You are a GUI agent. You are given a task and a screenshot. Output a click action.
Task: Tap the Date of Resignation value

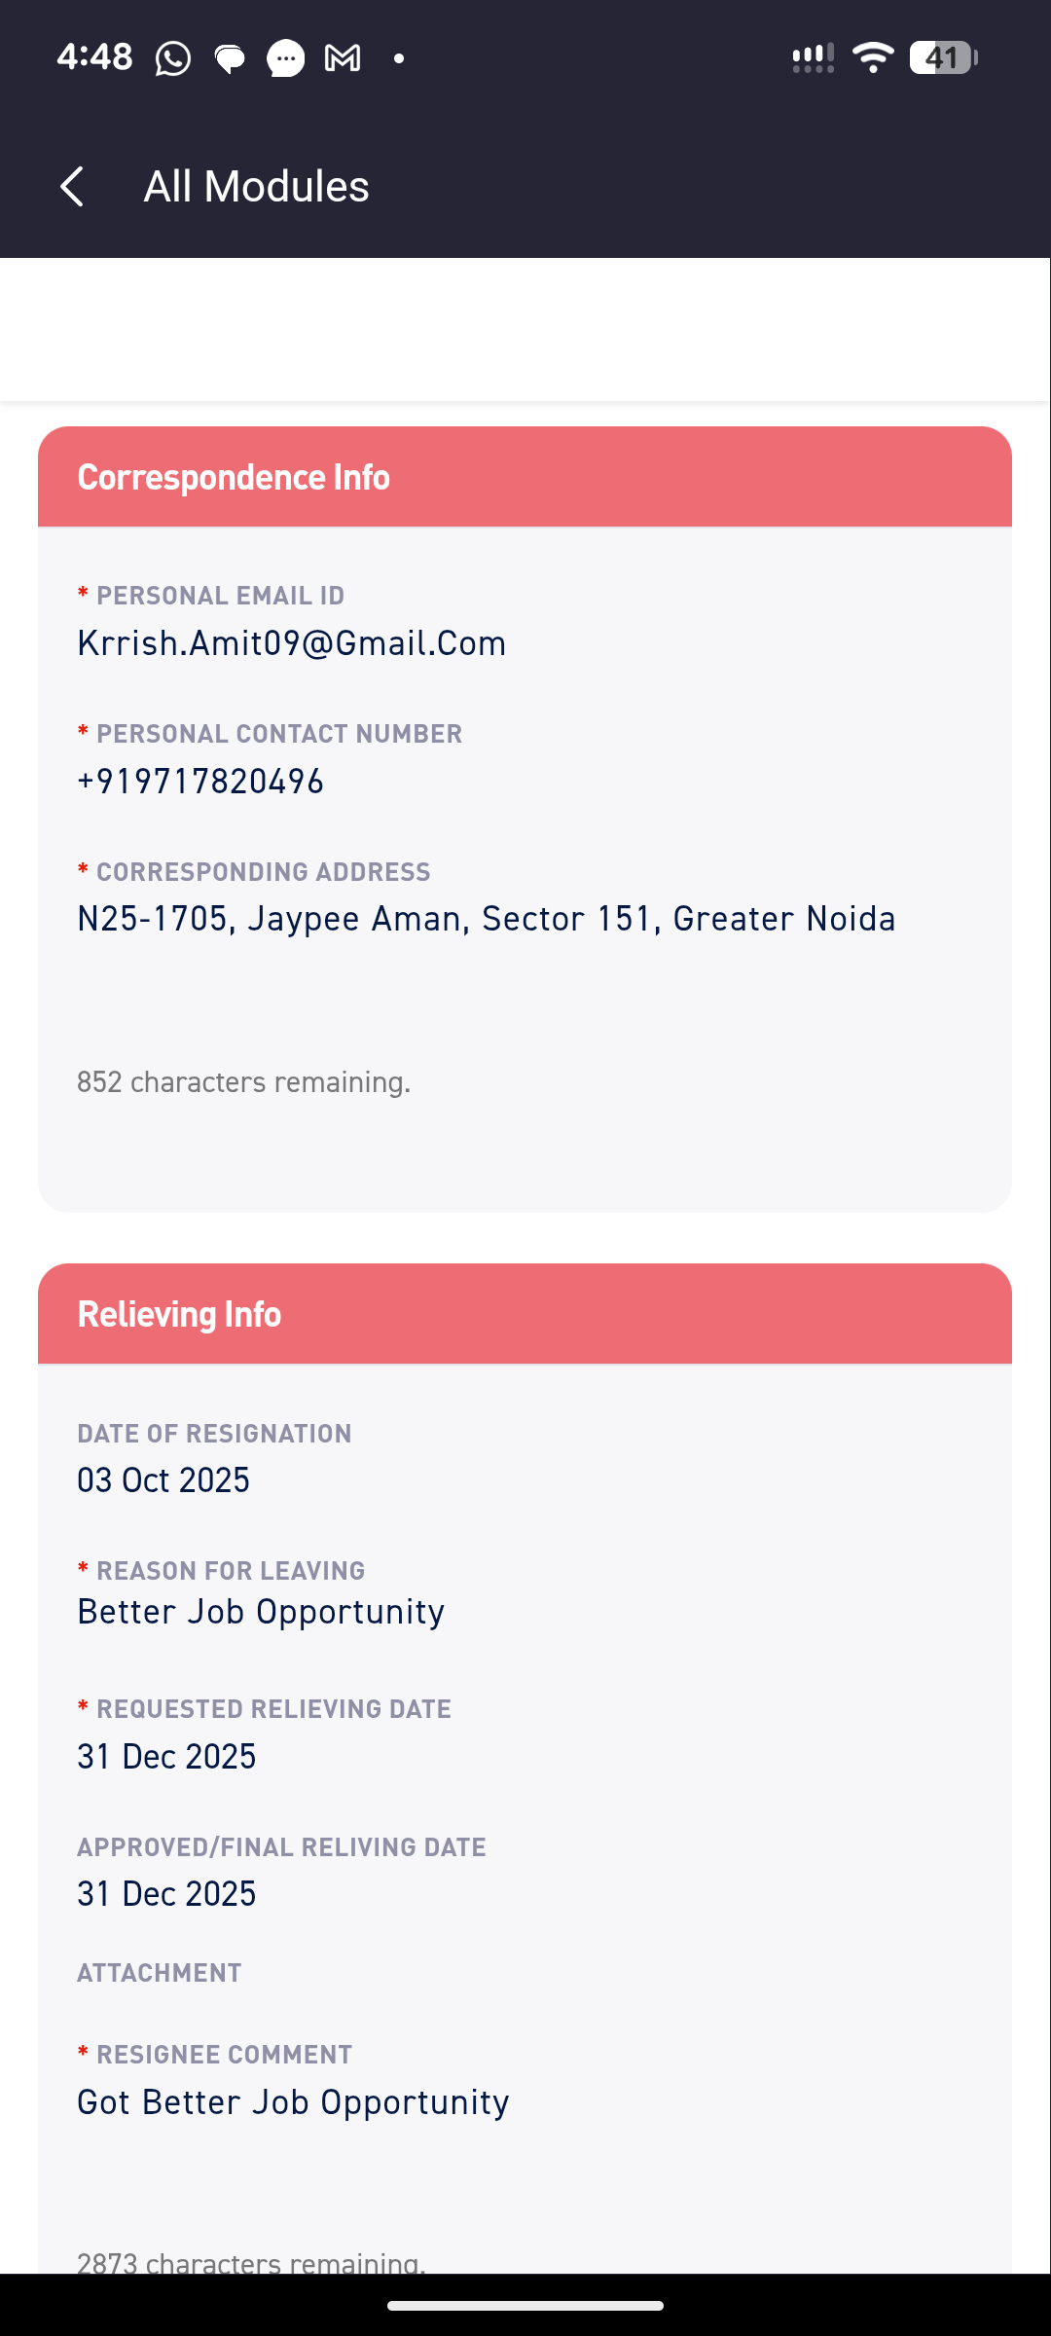click(163, 1480)
